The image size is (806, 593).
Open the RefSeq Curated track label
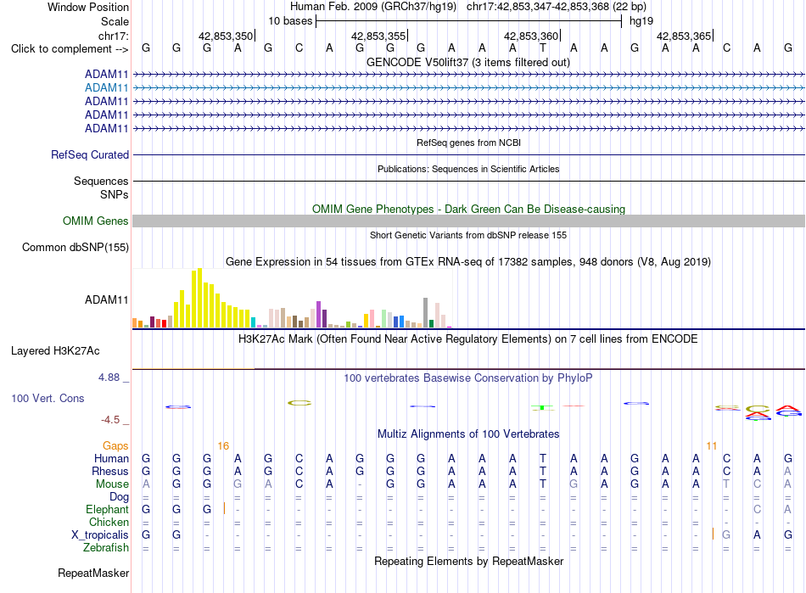[x=90, y=154]
